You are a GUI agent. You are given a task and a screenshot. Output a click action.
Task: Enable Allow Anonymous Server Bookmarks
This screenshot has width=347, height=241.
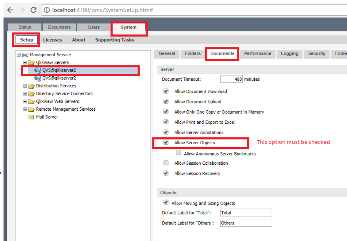(x=178, y=152)
